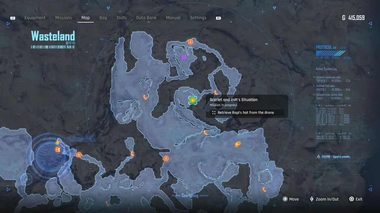Select the orange chat-bubble marker right of center
Image resolution: width=380 pixels, height=213 pixels.
pos(237,144)
